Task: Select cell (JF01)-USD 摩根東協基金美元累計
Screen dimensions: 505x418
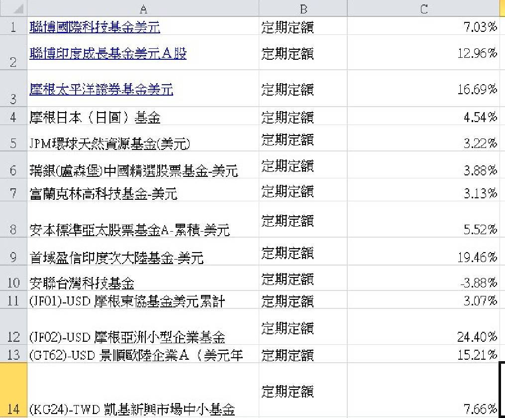Action: (143, 299)
